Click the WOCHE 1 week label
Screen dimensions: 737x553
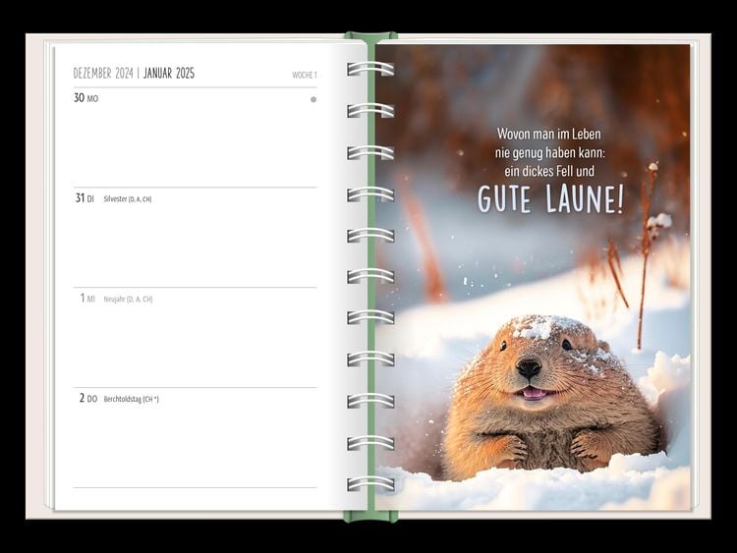(304, 75)
